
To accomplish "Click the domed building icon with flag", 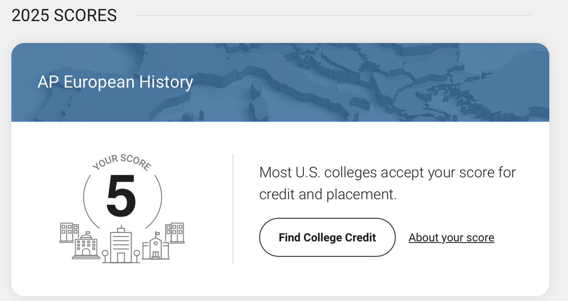I will click(x=86, y=245).
